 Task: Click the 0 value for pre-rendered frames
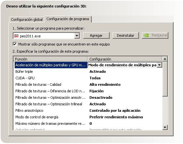click(x=91, y=124)
